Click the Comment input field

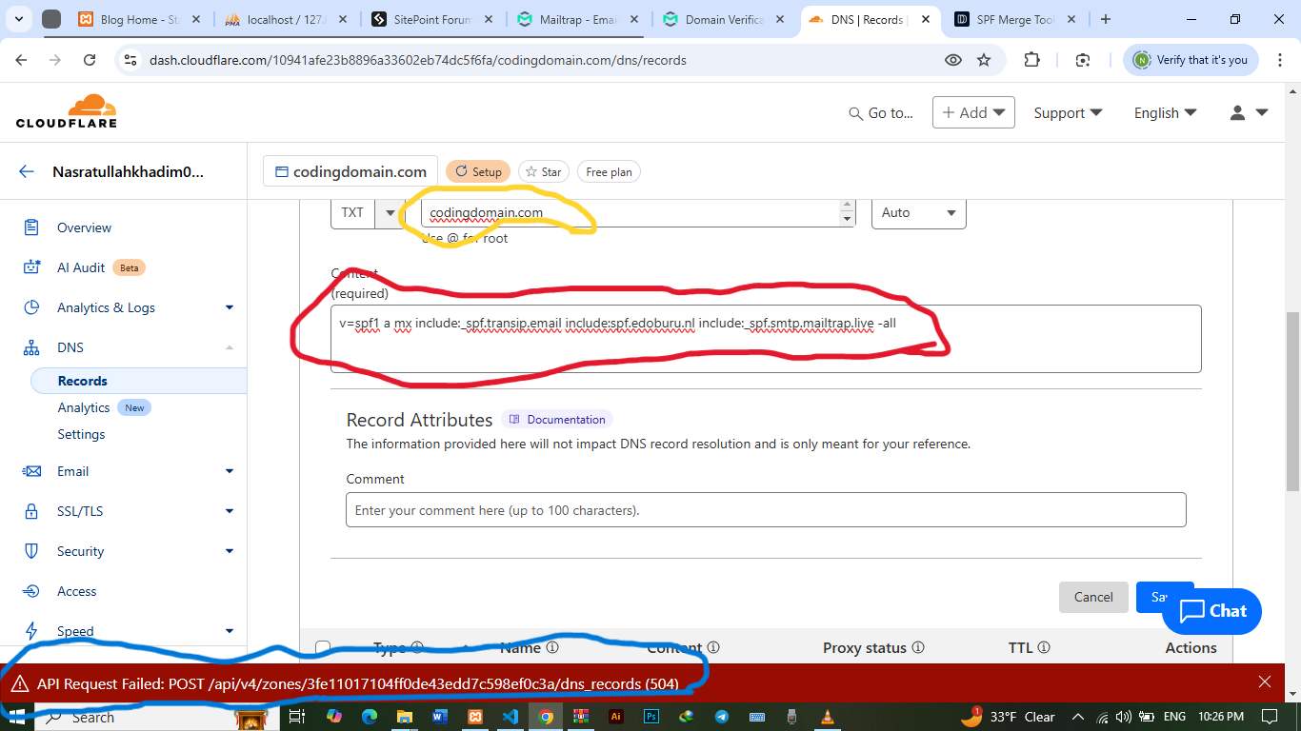coord(766,510)
